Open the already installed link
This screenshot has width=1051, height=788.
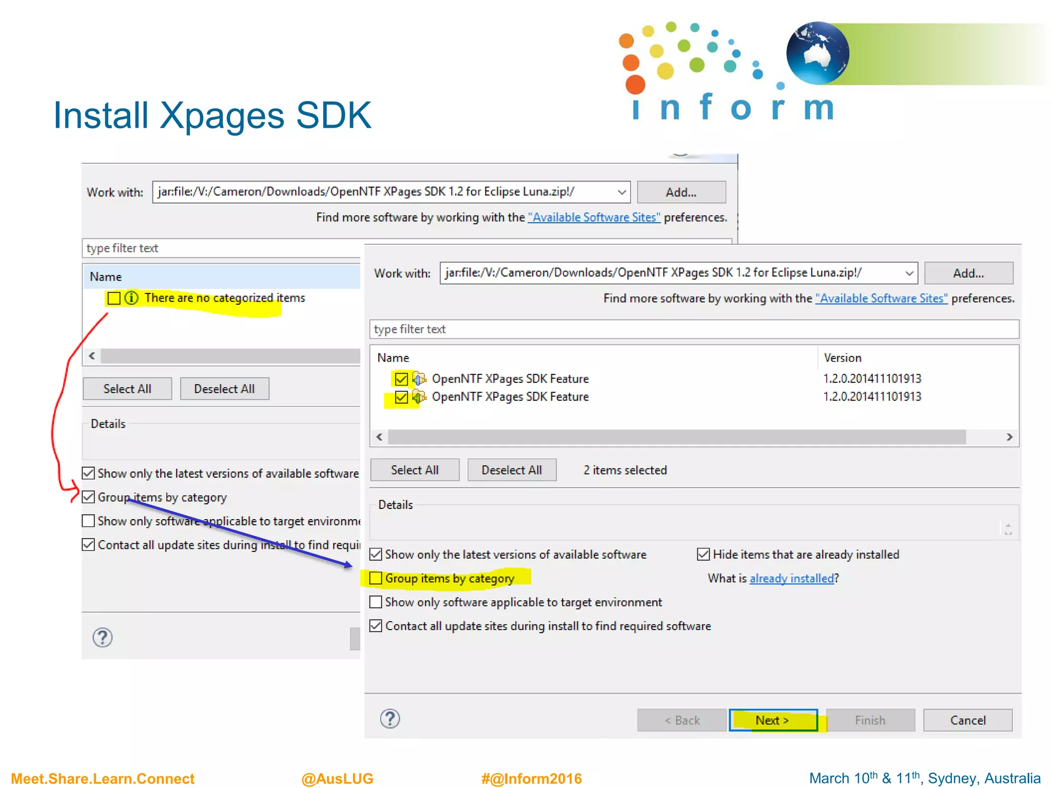[x=791, y=578]
